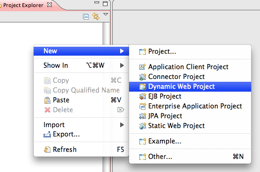Select Enterprise Application Project
Screen dimensions: 260x172
(x=190, y=106)
